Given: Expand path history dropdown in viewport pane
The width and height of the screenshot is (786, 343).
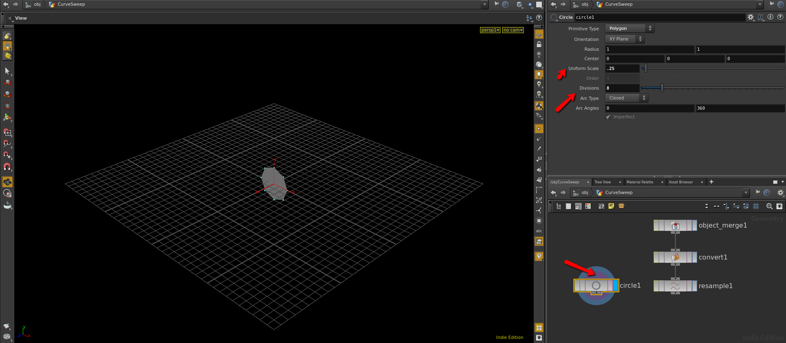Looking at the screenshot, I should [x=485, y=5].
